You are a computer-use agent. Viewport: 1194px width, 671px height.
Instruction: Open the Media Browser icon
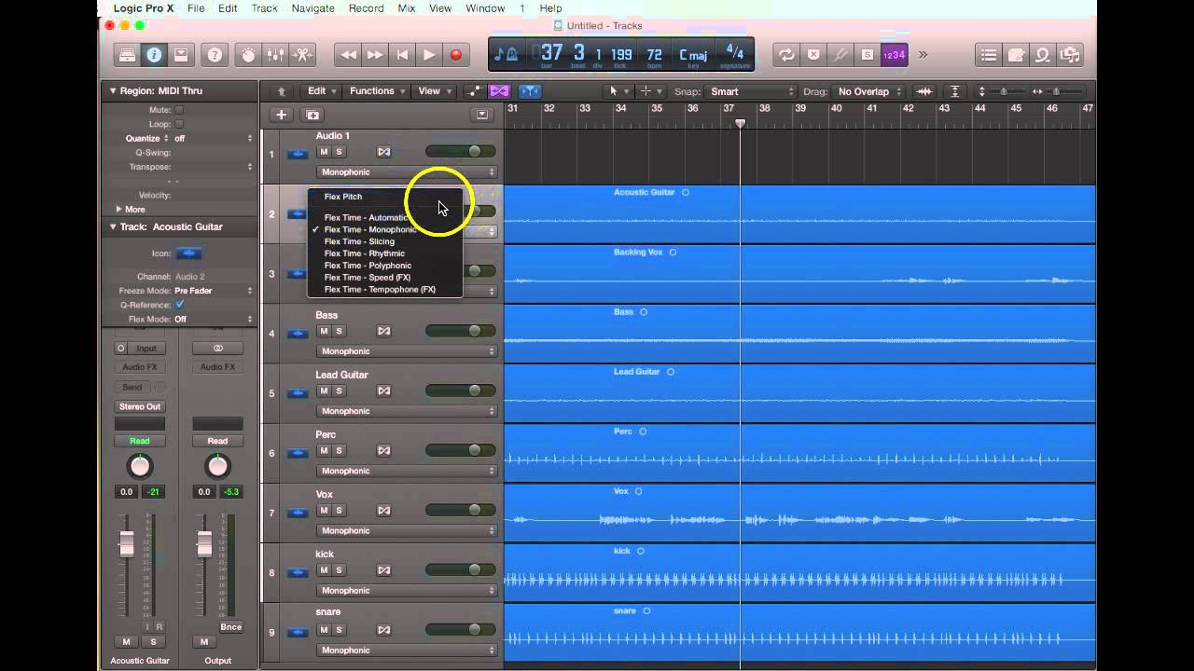click(x=1070, y=55)
